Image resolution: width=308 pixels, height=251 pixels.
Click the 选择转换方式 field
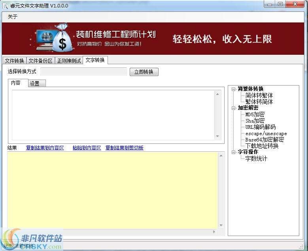[83, 71]
